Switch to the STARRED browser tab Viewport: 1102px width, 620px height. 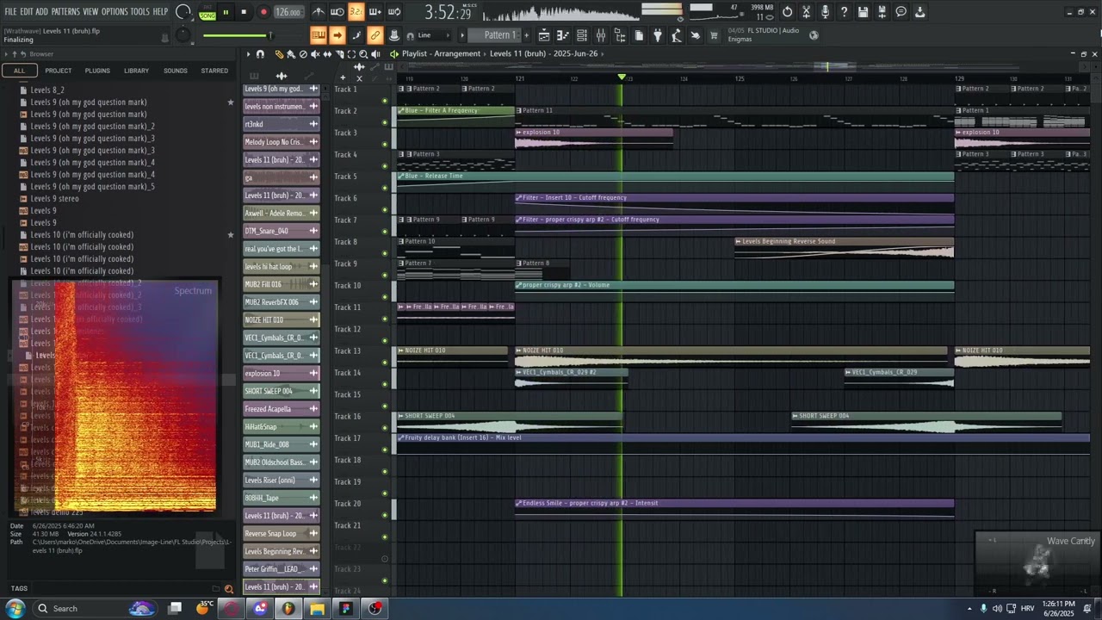214,71
